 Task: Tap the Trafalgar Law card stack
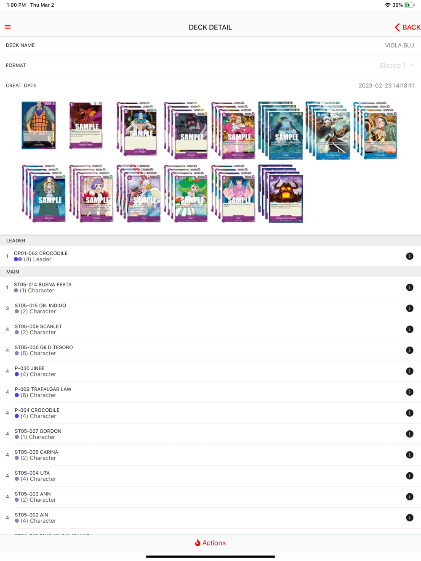pyautogui.click(x=328, y=130)
